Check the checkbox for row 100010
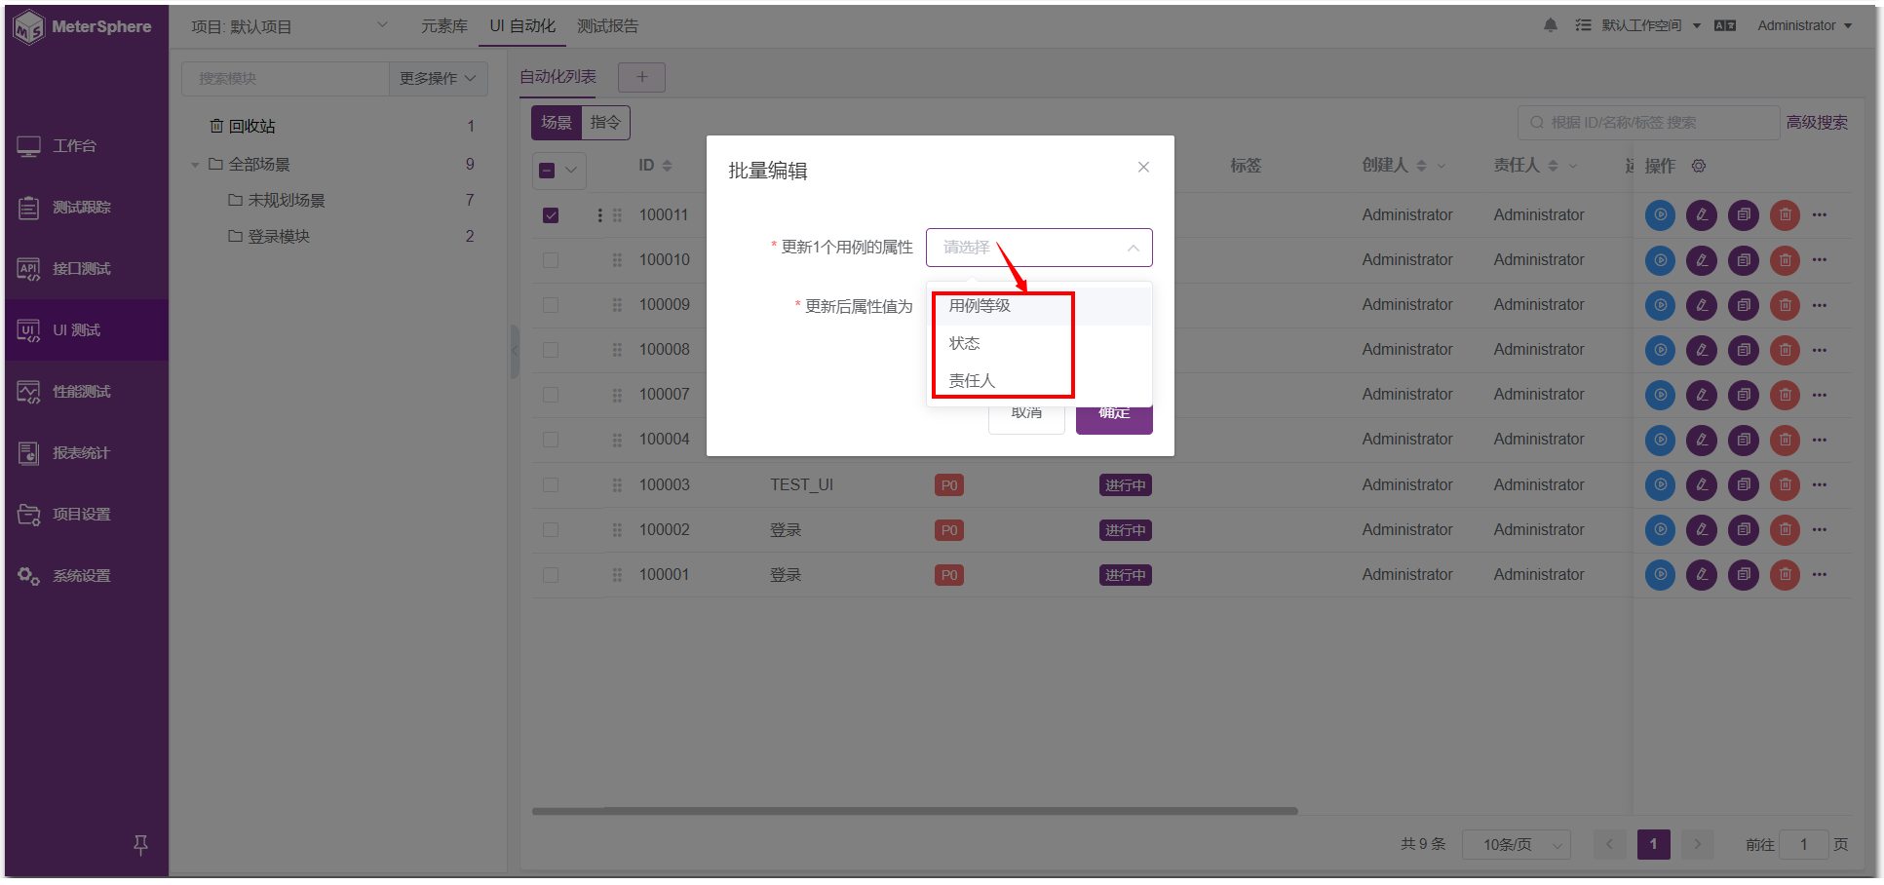Viewport: 1884px width, 885px height. 551,260
